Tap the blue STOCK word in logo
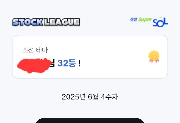Screen dimensions: 180x123 pos(28,22)
